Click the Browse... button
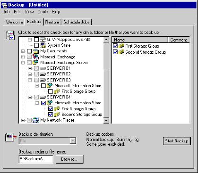The height and width of the screenshot is (173, 198). [x=69, y=159]
